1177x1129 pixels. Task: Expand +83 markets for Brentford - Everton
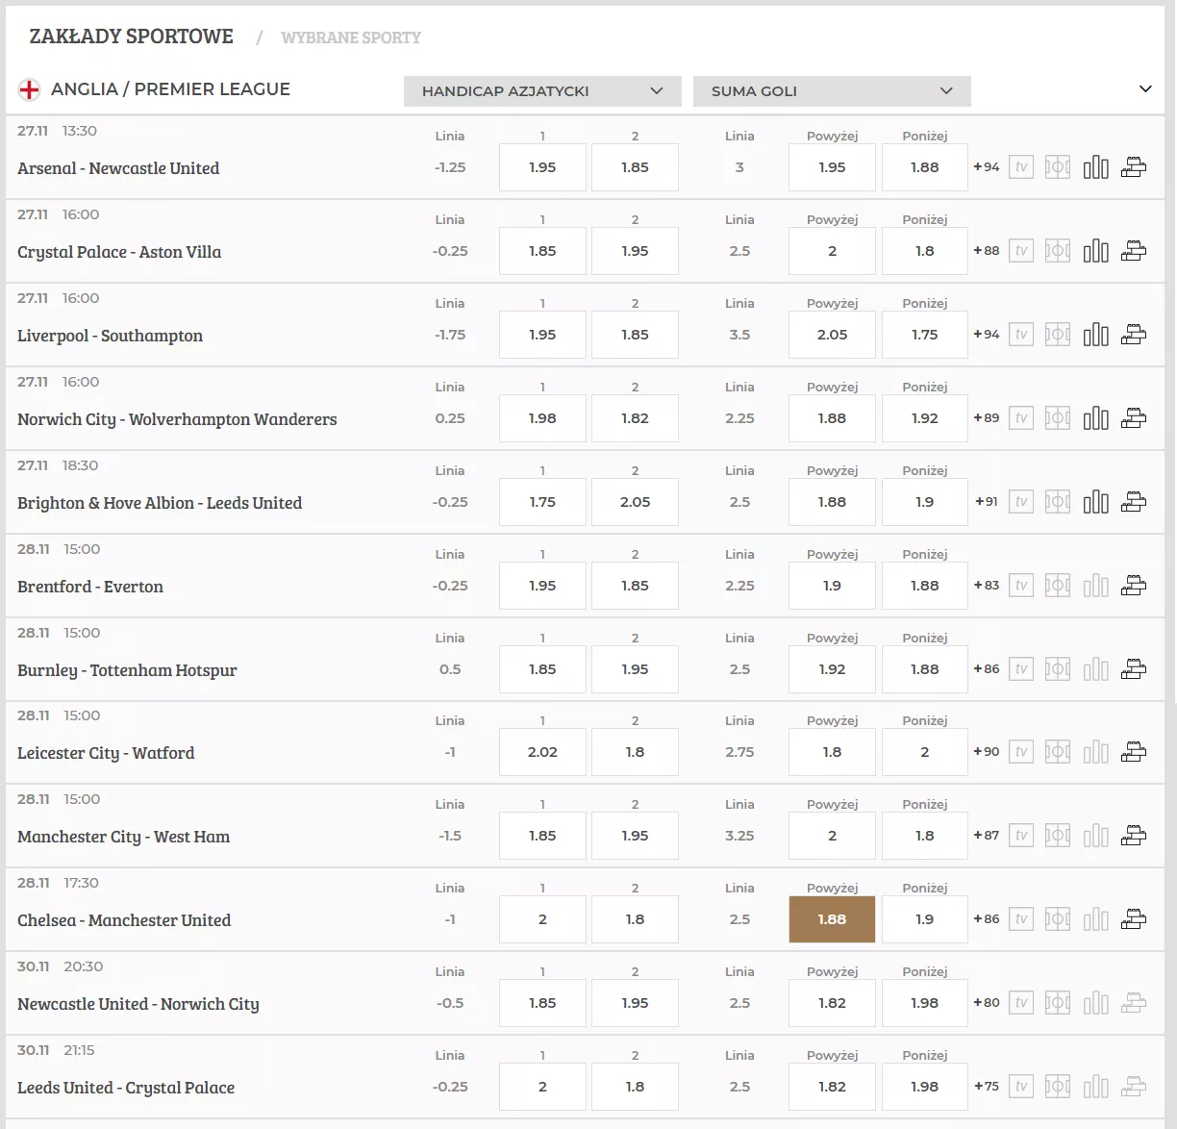pos(987,586)
